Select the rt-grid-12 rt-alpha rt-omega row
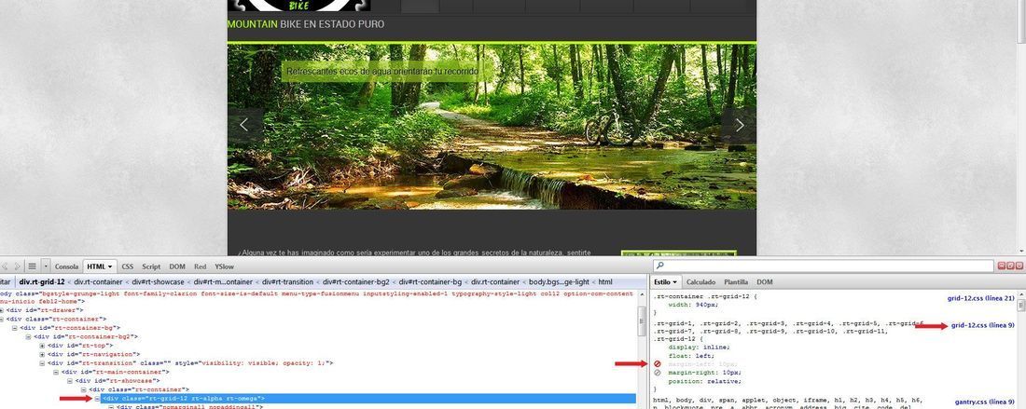Image resolution: width=1026 pixels, height=409 pixels. [368, 399]
